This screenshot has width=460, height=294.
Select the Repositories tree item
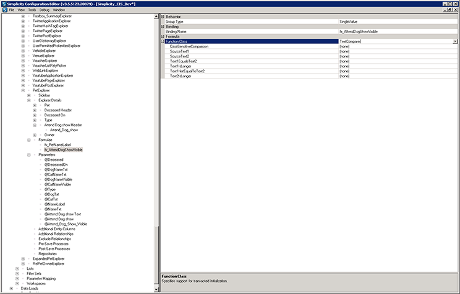[48, 254]
